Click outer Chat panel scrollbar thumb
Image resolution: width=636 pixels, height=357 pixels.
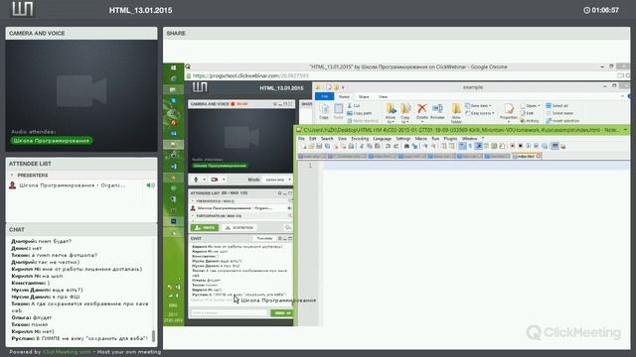coord(153,336)
